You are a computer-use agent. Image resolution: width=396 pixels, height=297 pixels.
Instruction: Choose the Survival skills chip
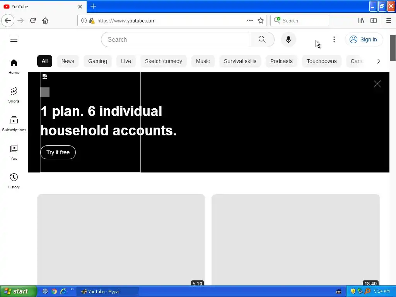pos(240,61)
